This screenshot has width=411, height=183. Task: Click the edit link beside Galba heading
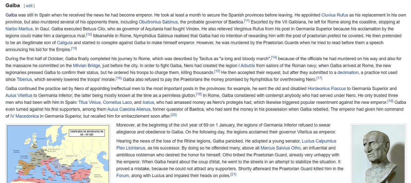click(x=29, y=6)
